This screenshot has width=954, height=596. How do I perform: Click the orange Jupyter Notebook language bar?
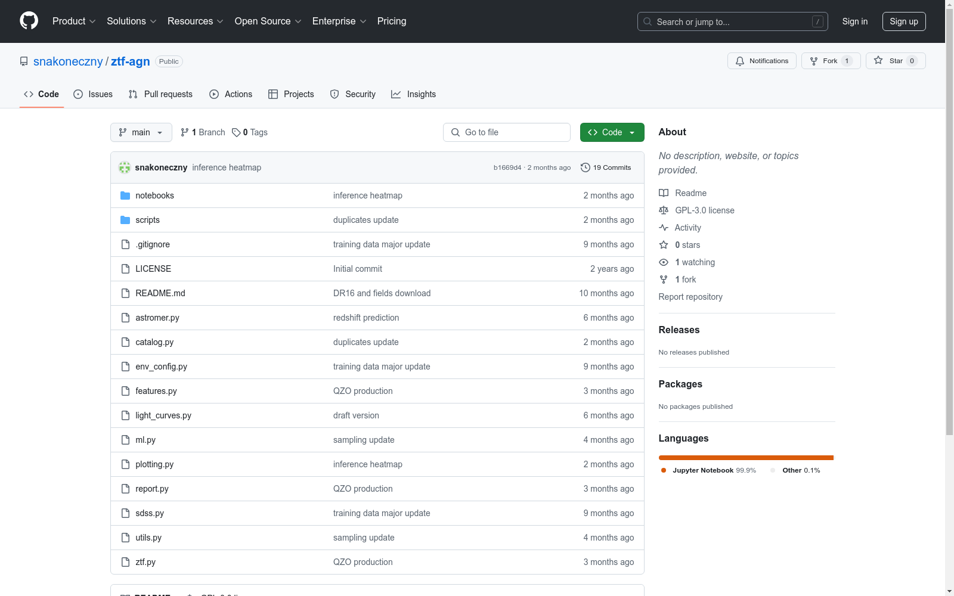[746, 458]
